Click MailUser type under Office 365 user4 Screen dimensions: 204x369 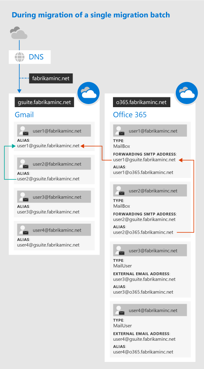(x=122, y=326)
